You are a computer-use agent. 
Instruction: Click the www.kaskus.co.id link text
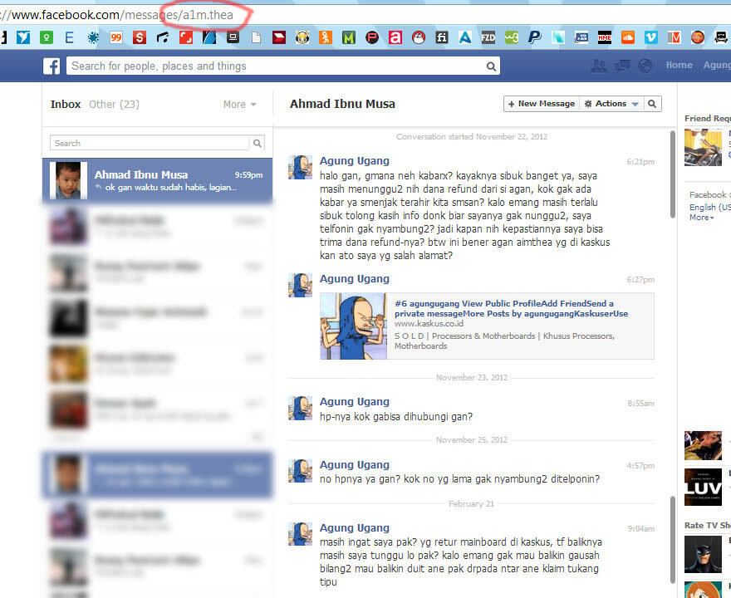[429, 323]
